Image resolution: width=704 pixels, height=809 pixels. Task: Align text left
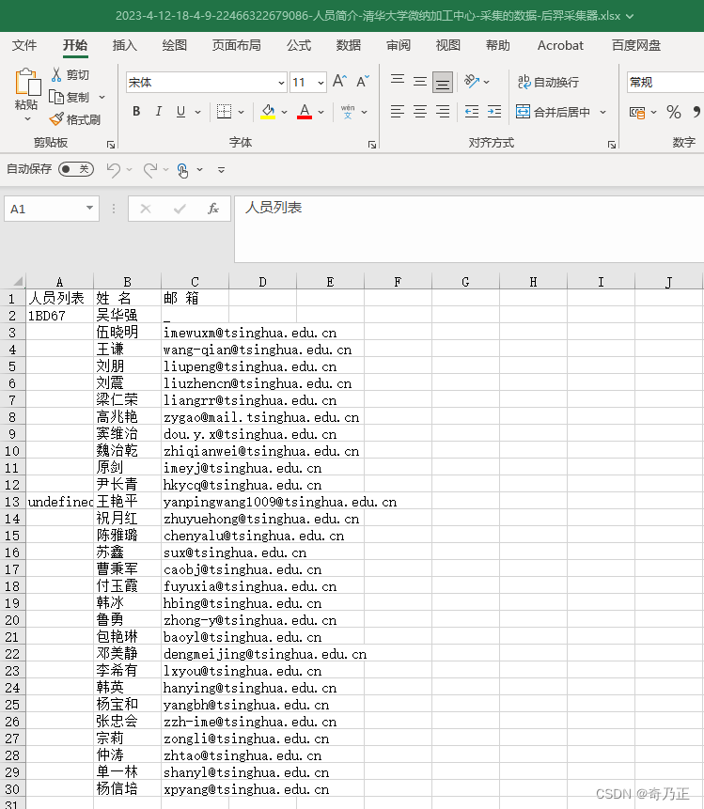click(x=398, y=112)
